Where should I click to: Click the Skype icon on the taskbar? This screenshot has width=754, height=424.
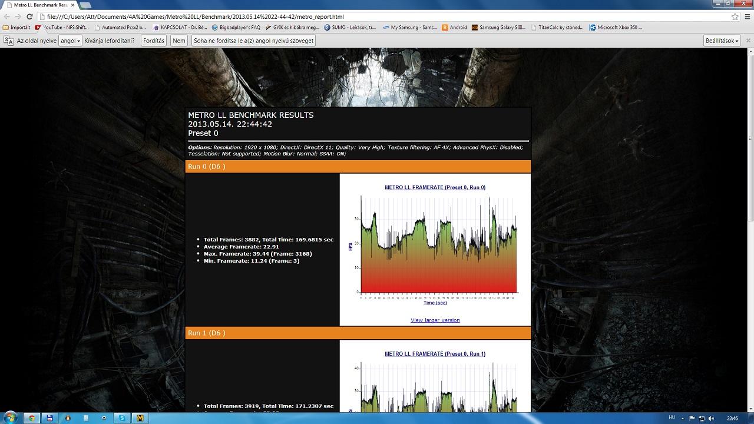click(122, 418)
